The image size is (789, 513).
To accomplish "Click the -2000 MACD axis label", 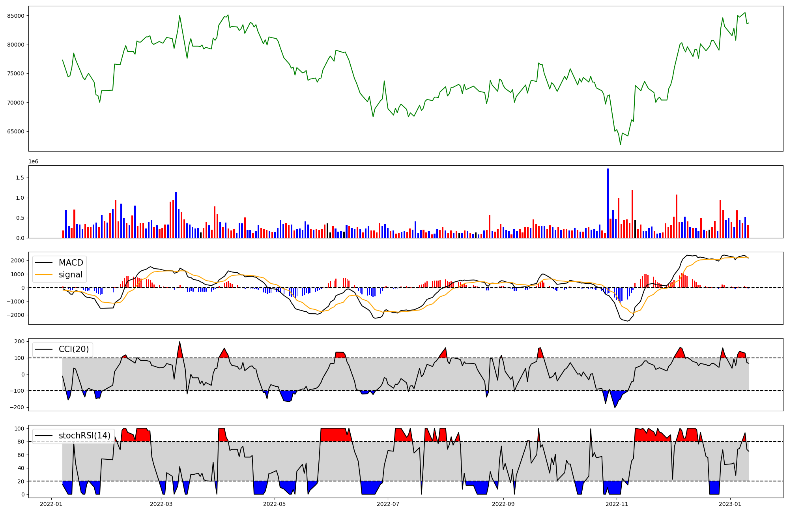I will coord(15,315).
